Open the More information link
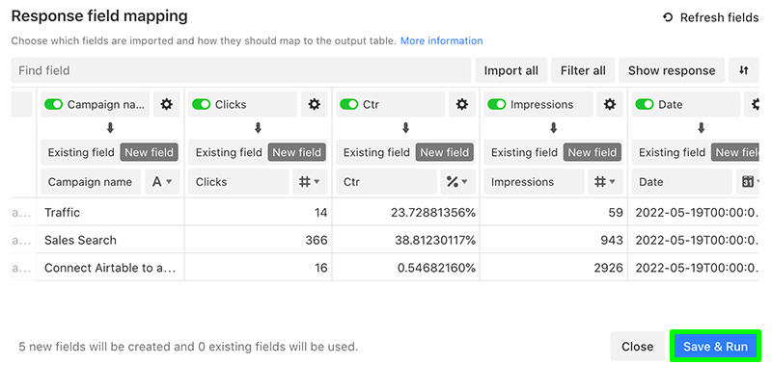Image resolution: width=772 pixels, height=365 pixels. [442, 40]
